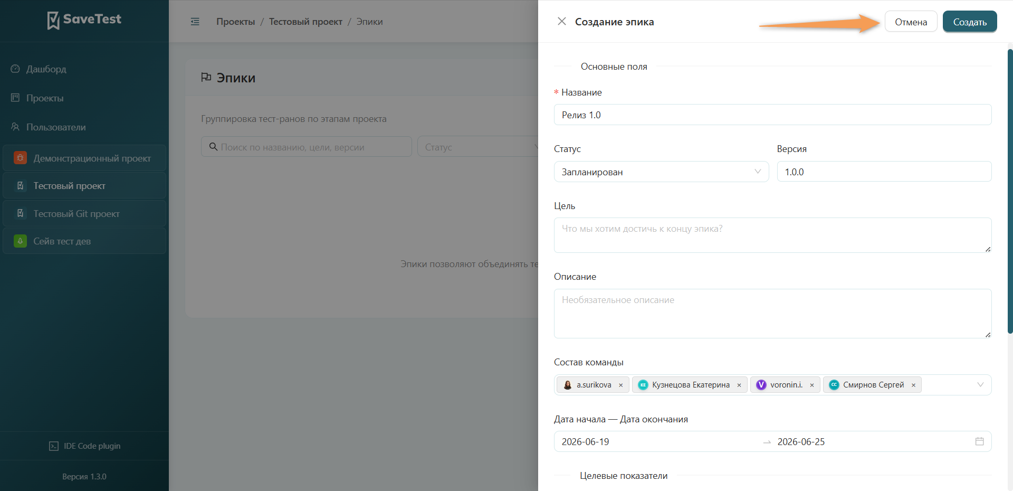
Task: Click the Проекты breadcrumb link
Action: [x=235, y=22]
